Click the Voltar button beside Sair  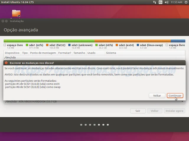(x=154, y=111)
